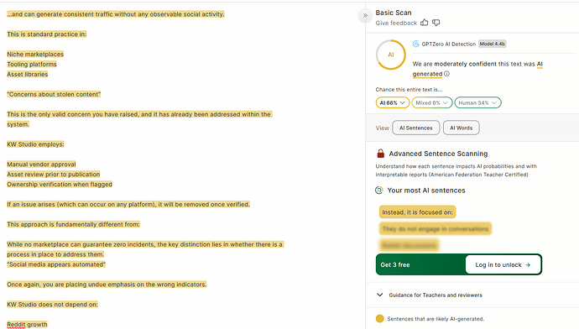Collapse the results panel with double-chevron icon
Image resolution: width=579 pixels, height=329 pixels.
(365, 15)
